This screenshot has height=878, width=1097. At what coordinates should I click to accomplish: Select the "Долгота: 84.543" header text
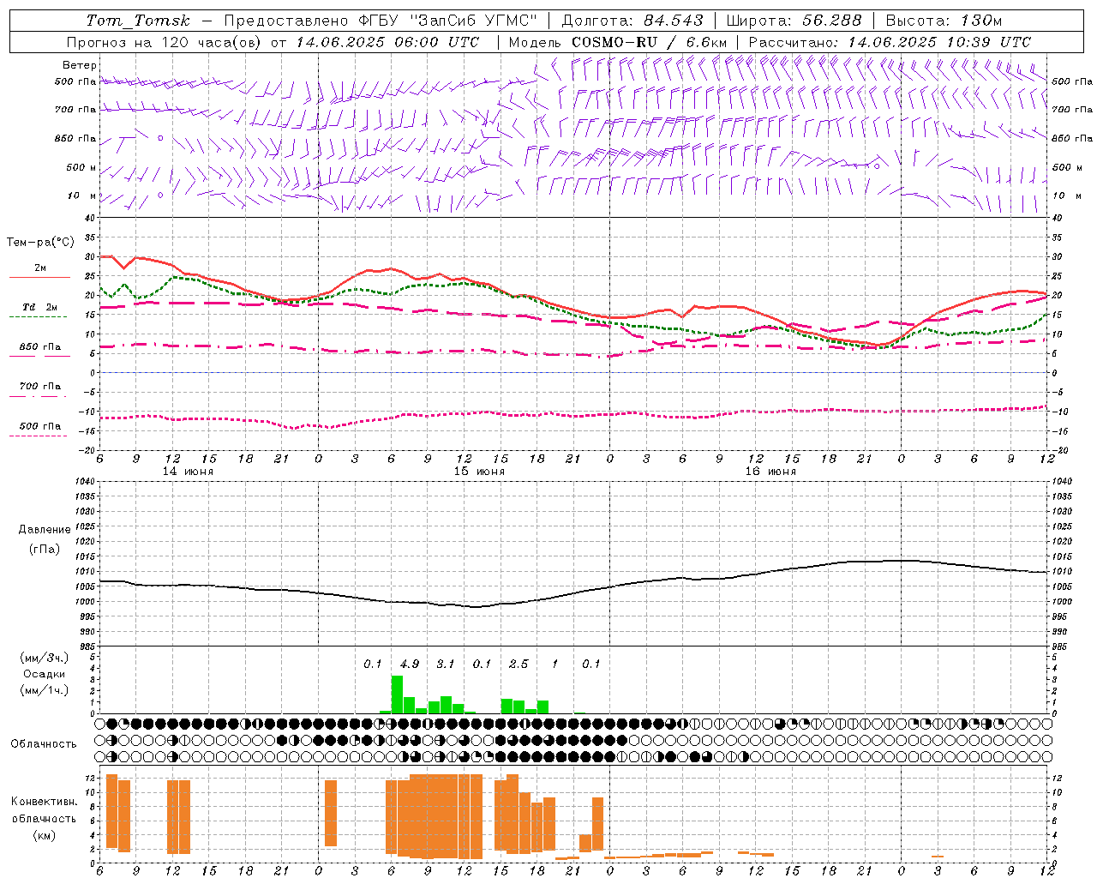(632, 21)
